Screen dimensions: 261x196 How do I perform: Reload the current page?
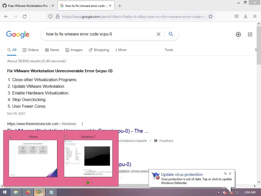(24, 17)
